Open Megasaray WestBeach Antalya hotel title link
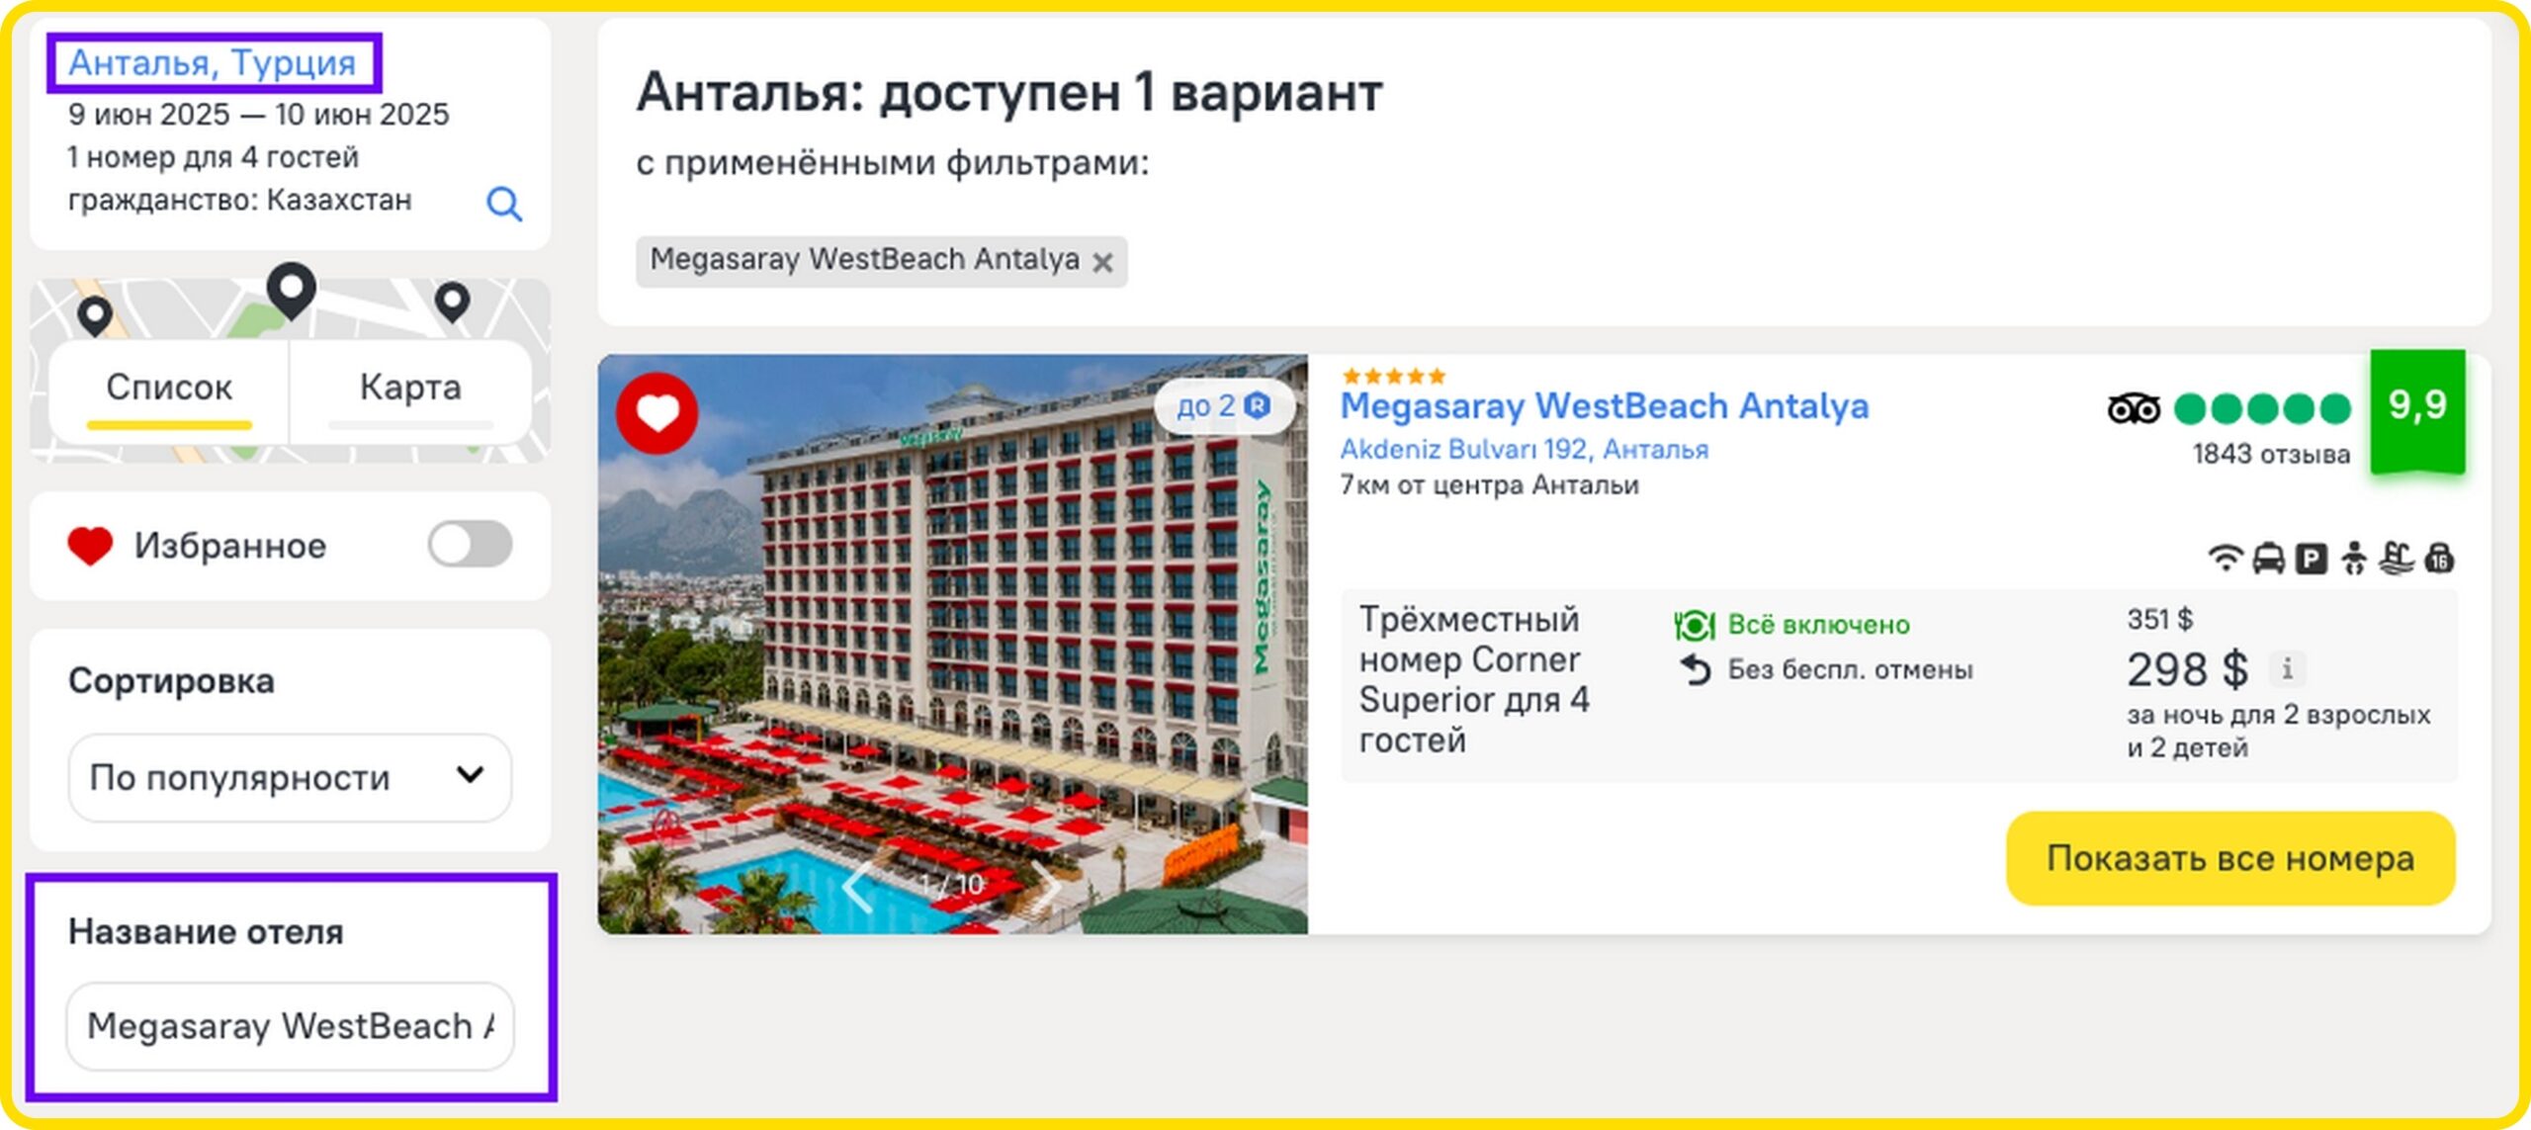Viewport: 2531px width, 1130px height. 1604,406
